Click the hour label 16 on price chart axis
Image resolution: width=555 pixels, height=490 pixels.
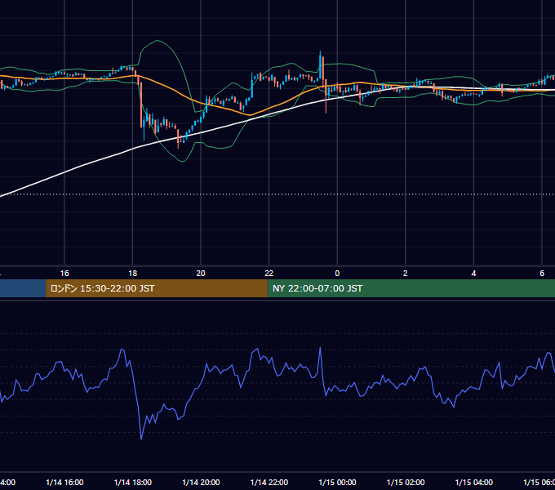point(64,274)
